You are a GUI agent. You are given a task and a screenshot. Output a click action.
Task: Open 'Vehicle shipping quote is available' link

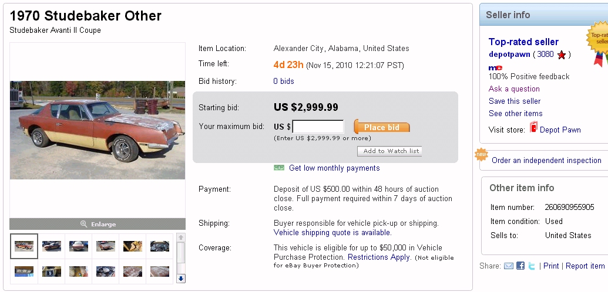coord(332,233)
